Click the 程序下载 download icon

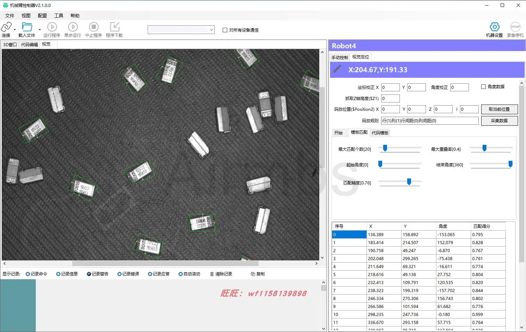pyautogui.click(x=114, y=27)
